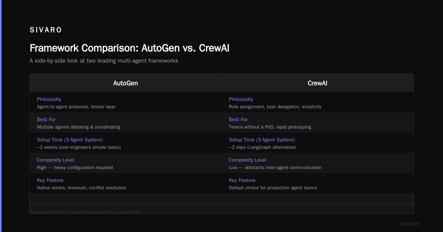This screenshot has height=232, width=443.
Task: Select the Framework Comparison title heading
Action: 129,48
